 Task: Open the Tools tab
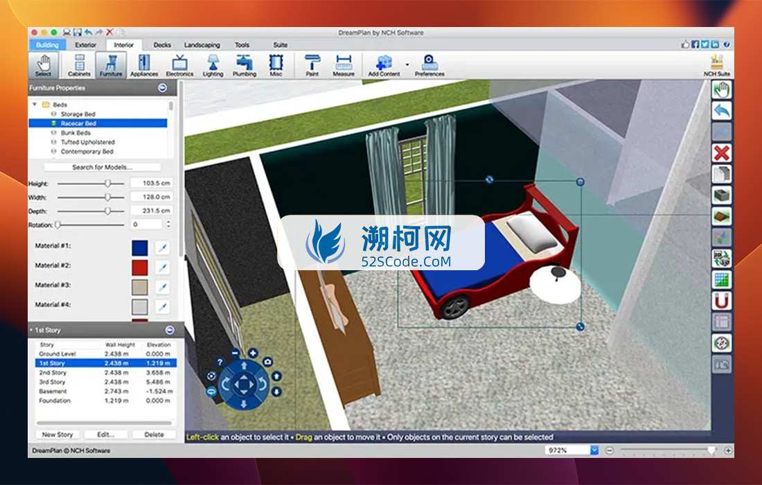(242, 45)
